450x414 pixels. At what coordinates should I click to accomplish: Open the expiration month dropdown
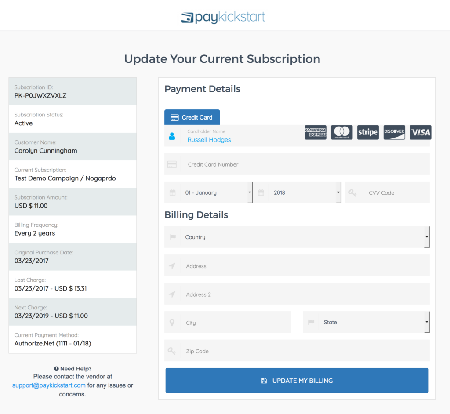pos(218,192)
